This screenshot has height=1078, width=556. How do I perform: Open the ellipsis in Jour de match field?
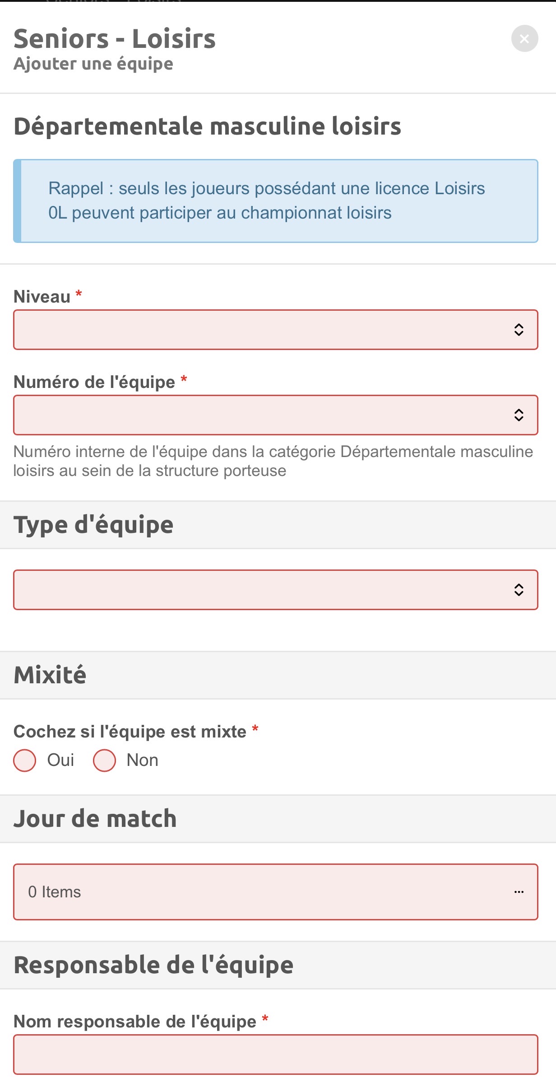pos(519,892)
